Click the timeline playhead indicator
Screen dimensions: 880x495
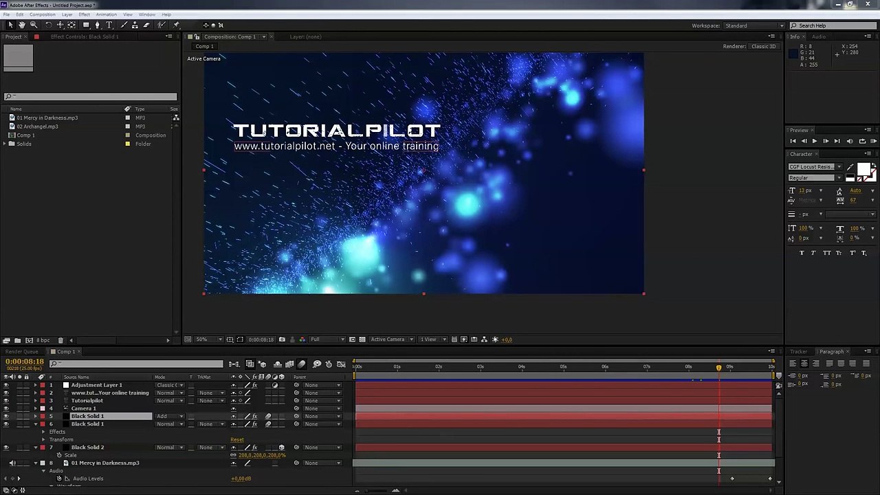pyautogui.click(x=719, y=367)
